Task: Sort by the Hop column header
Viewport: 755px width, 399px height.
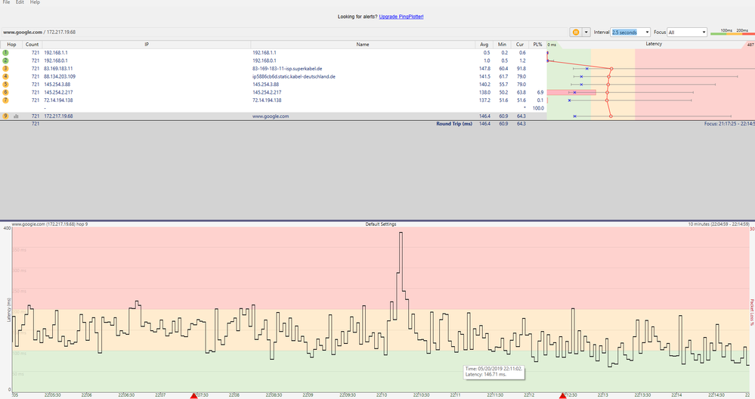Action: click(11, 45)
